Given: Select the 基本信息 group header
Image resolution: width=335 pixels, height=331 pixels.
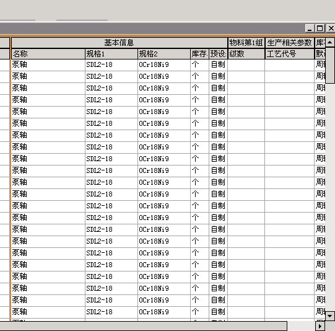Looking at the screenshot, I should click(120, 43).
